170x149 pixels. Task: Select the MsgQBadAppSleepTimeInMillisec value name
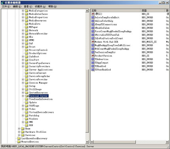[112, 45]
